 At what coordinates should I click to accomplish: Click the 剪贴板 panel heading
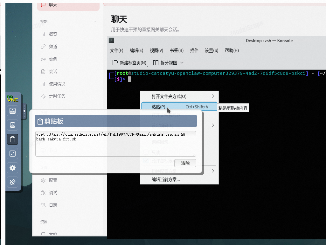tap(115, 121)
